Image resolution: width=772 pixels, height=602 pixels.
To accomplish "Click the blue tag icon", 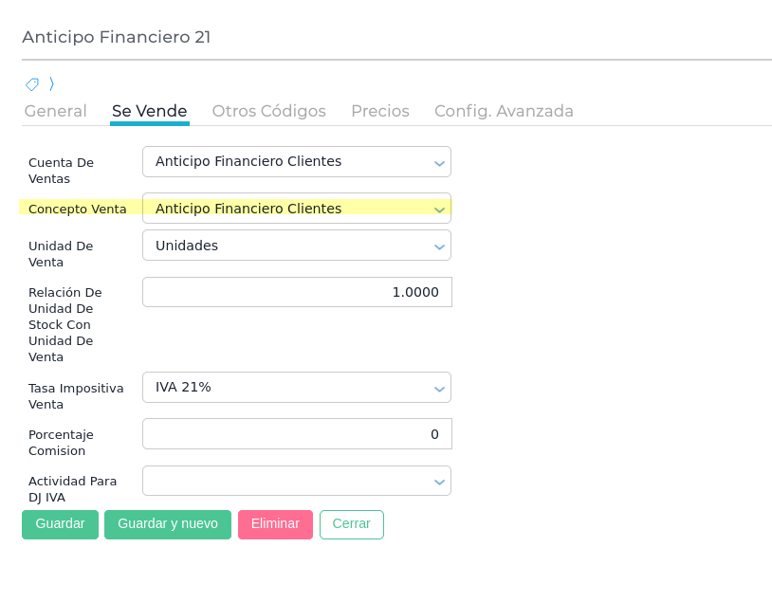I will pos(32,84).
